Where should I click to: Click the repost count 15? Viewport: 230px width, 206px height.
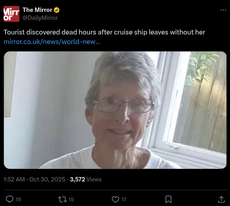[71, 200]
